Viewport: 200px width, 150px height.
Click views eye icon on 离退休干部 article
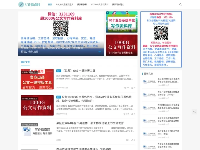(127, 140)
